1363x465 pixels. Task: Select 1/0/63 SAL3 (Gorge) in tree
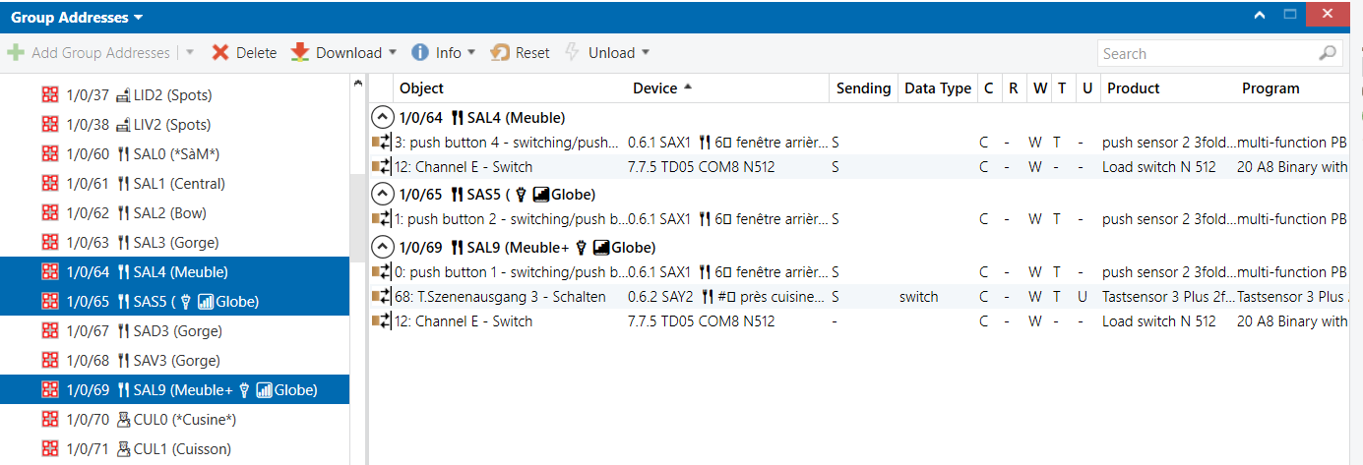(x=169, y=243)
